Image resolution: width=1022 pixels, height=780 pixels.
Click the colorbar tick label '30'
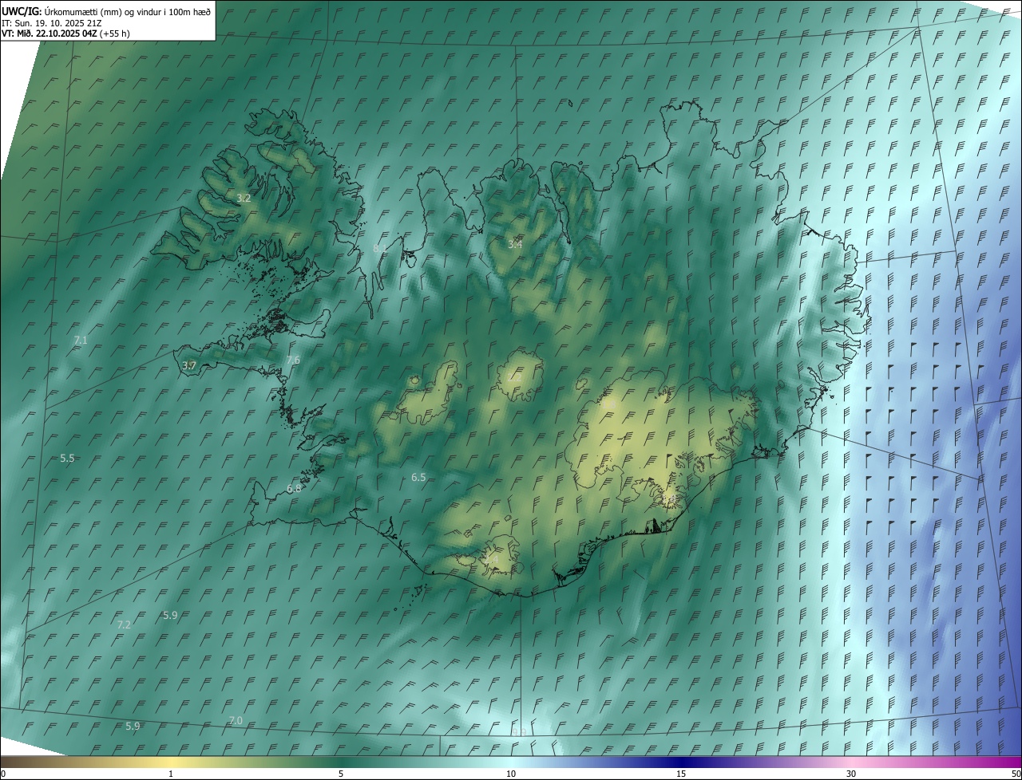[851, 774]
